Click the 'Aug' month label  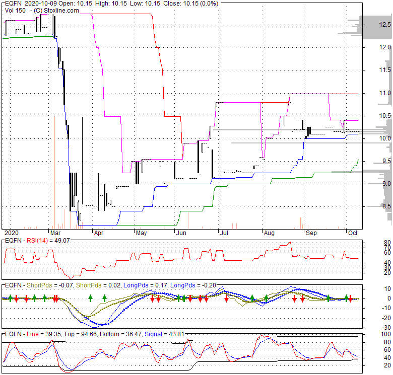(269, 233)
